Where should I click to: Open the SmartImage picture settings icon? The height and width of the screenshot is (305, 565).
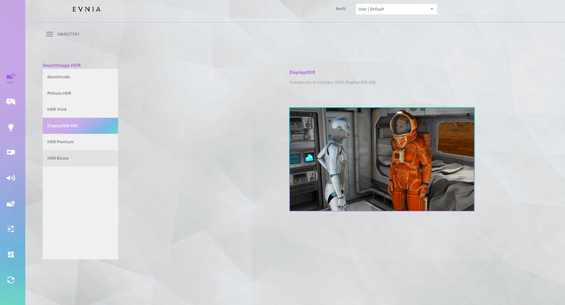(x=11, y=77)
